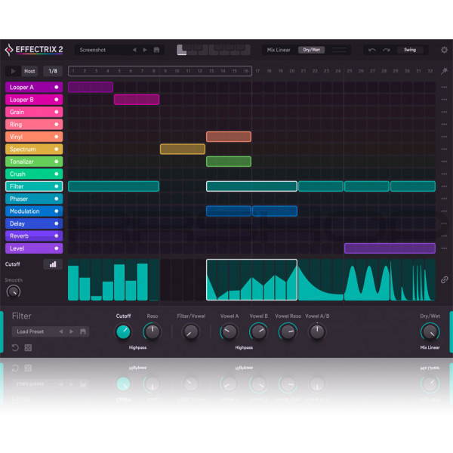This screenshot has height=453, width=453.
Task: Reset Filter effect with the circular arrow icon
Action: point(15,347)
